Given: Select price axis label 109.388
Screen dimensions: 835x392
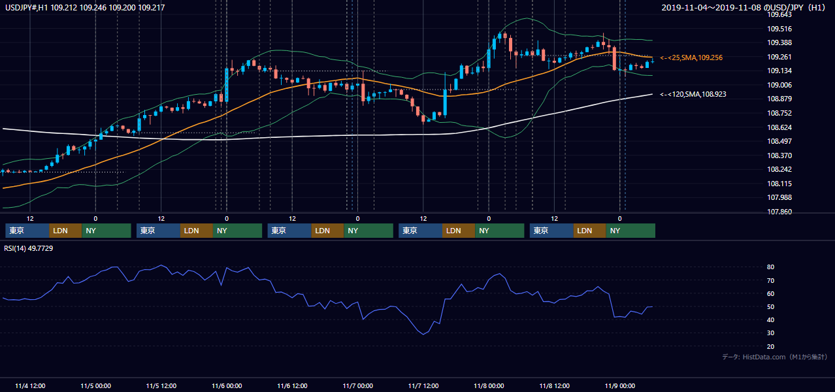Looking at the screenshot, I should (x=779, y=42).
